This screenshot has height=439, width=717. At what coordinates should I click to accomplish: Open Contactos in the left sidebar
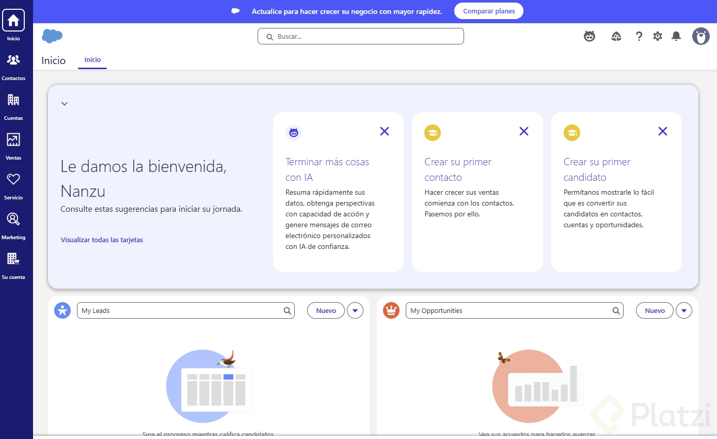point(13,66)
